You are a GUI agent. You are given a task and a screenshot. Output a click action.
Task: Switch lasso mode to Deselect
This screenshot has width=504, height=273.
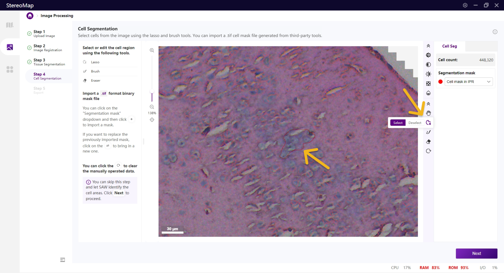(x=415, y=123)
